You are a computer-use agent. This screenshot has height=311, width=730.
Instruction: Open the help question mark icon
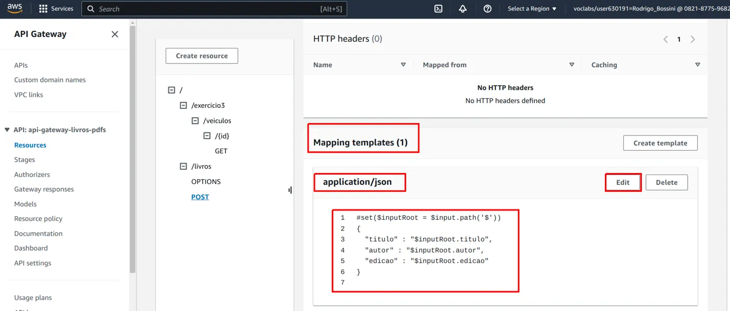tap(488, 9)
